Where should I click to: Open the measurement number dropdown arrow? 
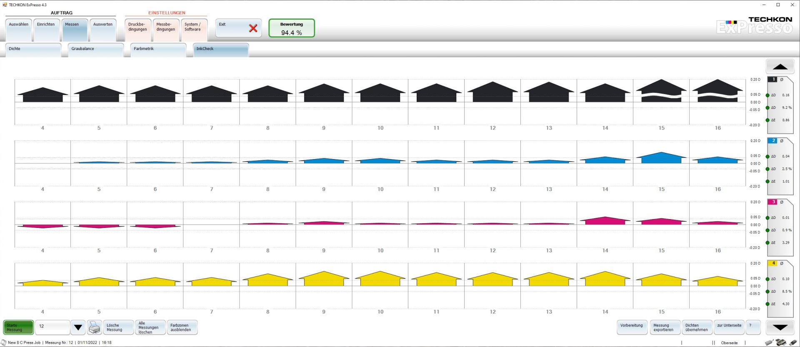point(78,327)
